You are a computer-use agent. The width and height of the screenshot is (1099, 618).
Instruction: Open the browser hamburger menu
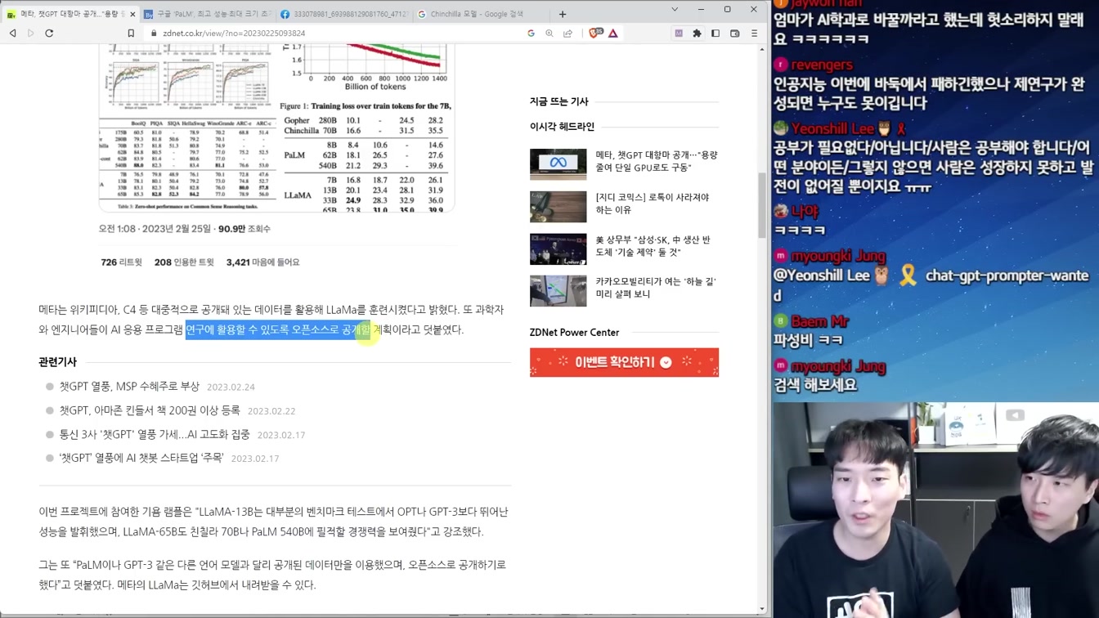754,34
